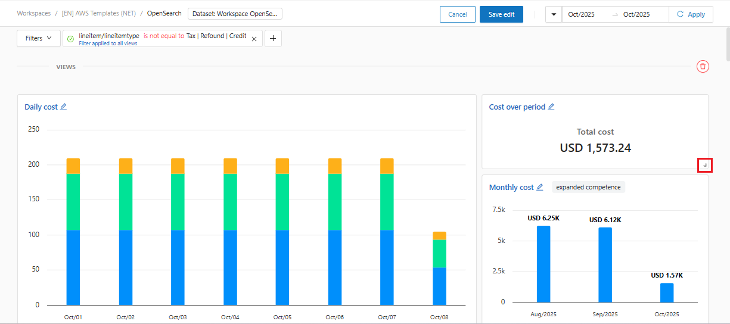Click the expanded competence tag

pyautogui.click(x=588, y=188)
